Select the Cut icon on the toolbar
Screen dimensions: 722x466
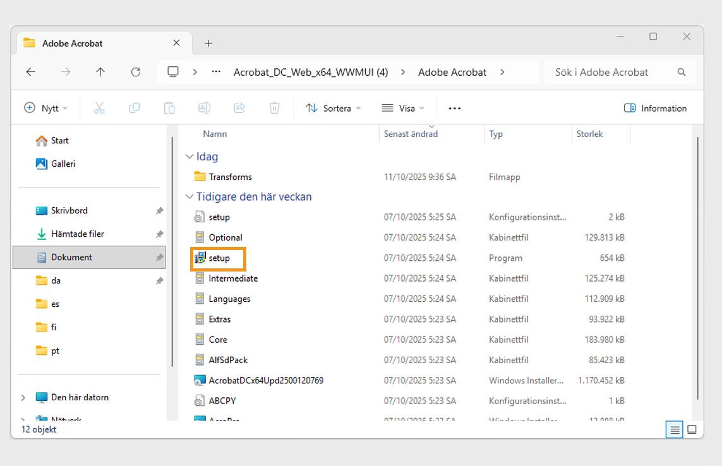99,107
